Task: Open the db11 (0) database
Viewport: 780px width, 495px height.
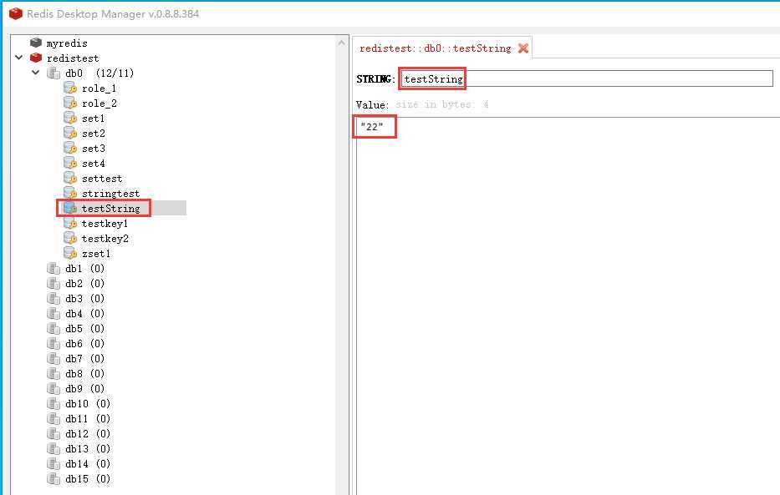Action: [88, 418]
